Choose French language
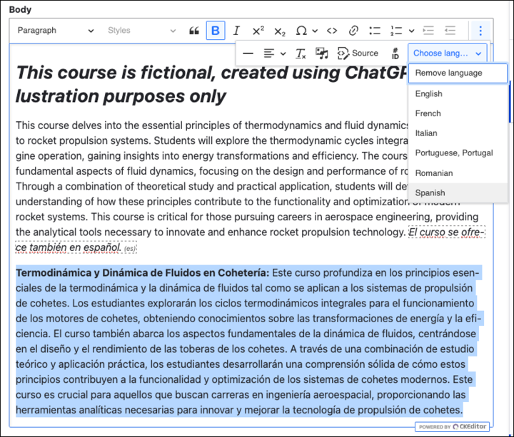 (x=458, y=113)
